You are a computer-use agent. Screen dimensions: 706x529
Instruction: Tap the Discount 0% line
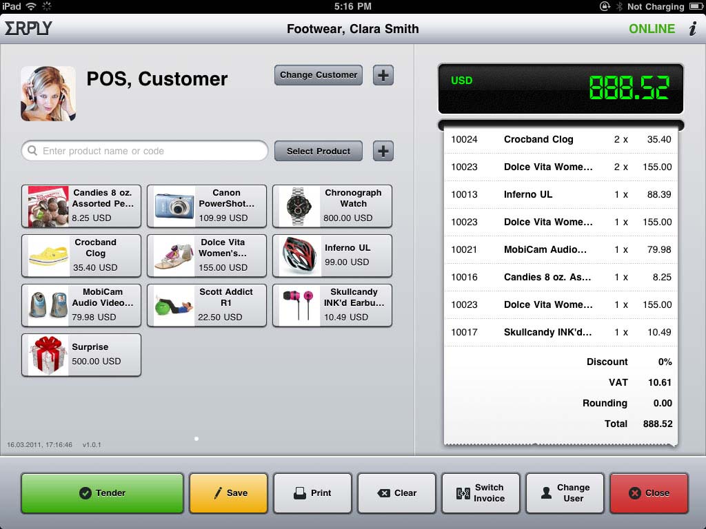(x=629, y=362)
